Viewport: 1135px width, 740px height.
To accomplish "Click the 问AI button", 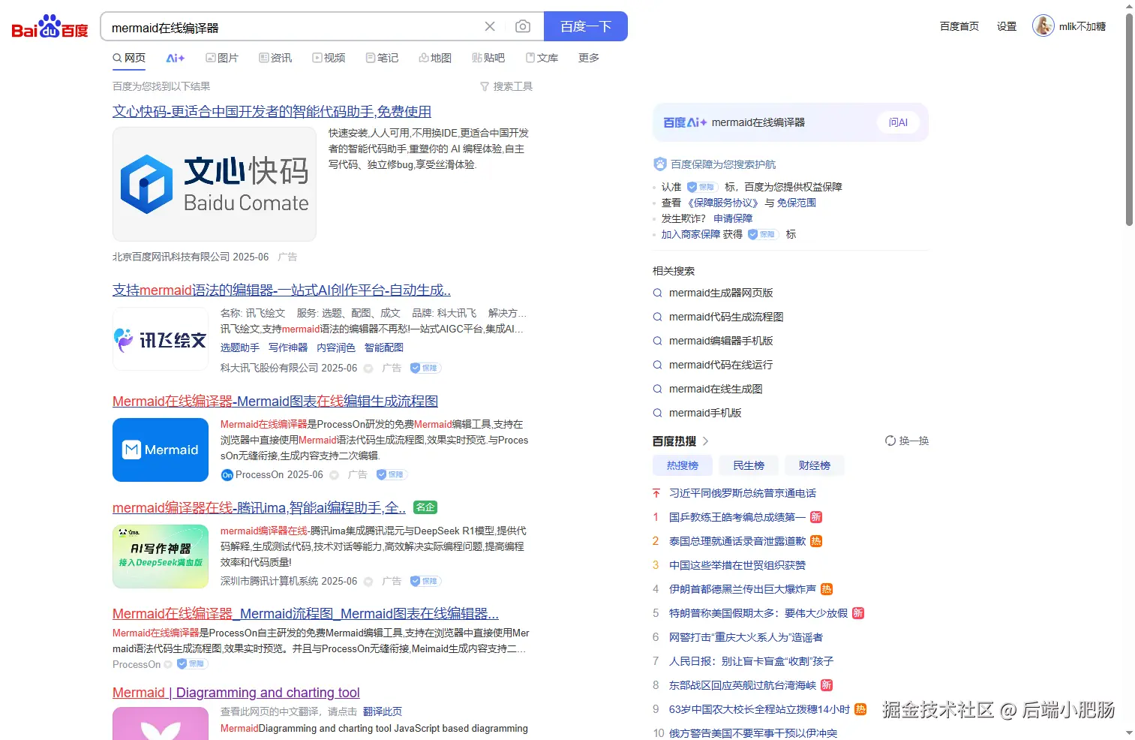I will tap(898, 122).
